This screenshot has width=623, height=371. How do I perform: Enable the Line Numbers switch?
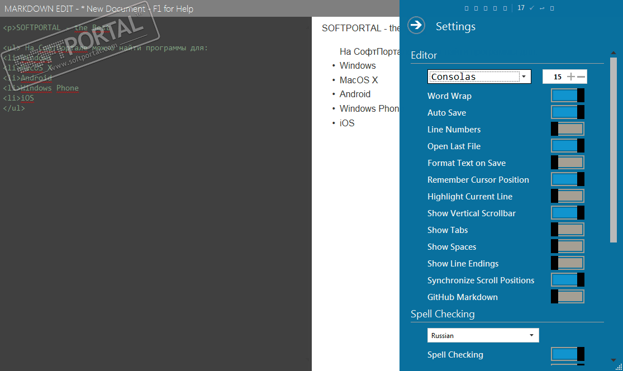(567, 129)
